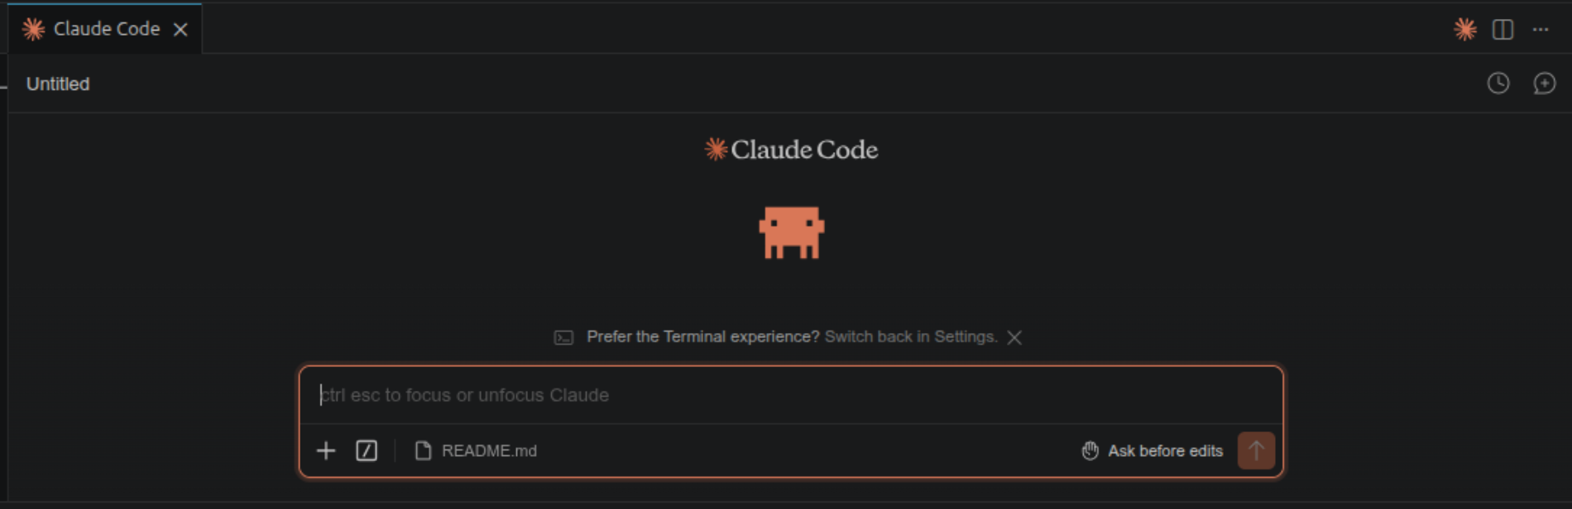Image resolution: width=1572 pixels, height=509 pixels.
Task: Start a new chat with the speech-bubble plus icon
Action: click(1546, 83)
